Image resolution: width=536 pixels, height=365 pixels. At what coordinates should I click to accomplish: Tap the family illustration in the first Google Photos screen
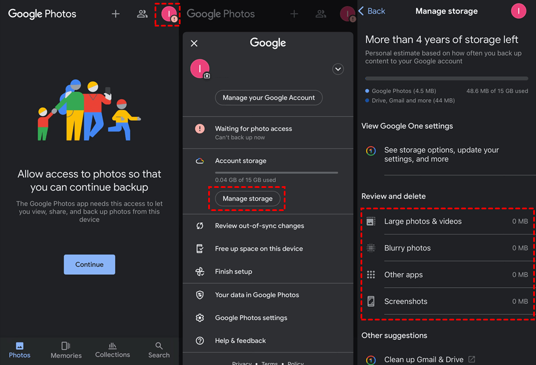pos(89,110)
